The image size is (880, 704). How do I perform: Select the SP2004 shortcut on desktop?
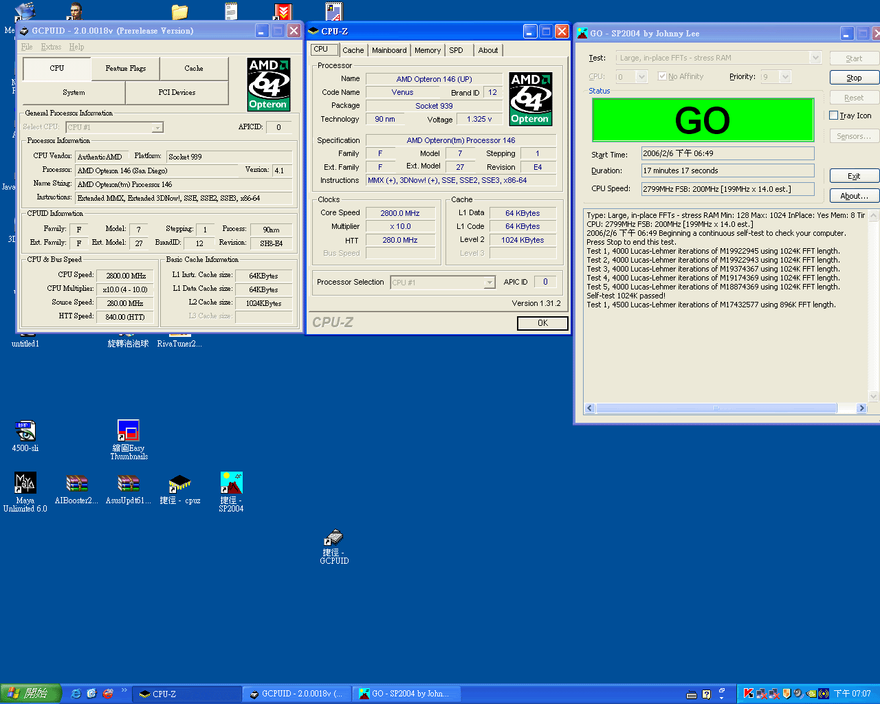pyautogui.click(x=232, y=492)
